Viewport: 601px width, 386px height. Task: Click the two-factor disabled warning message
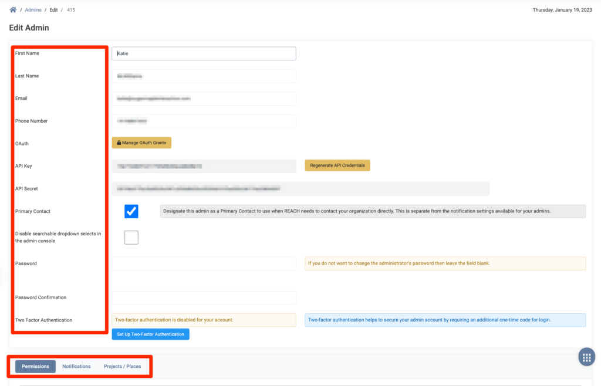(x=204, y=320)
